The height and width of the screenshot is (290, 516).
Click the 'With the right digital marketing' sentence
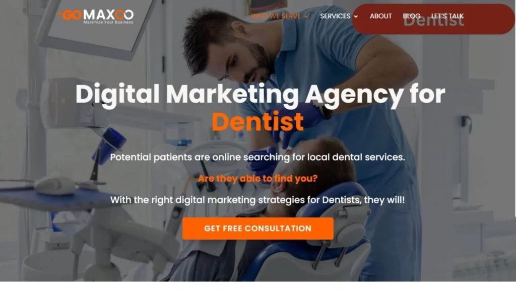pos(257,200)
